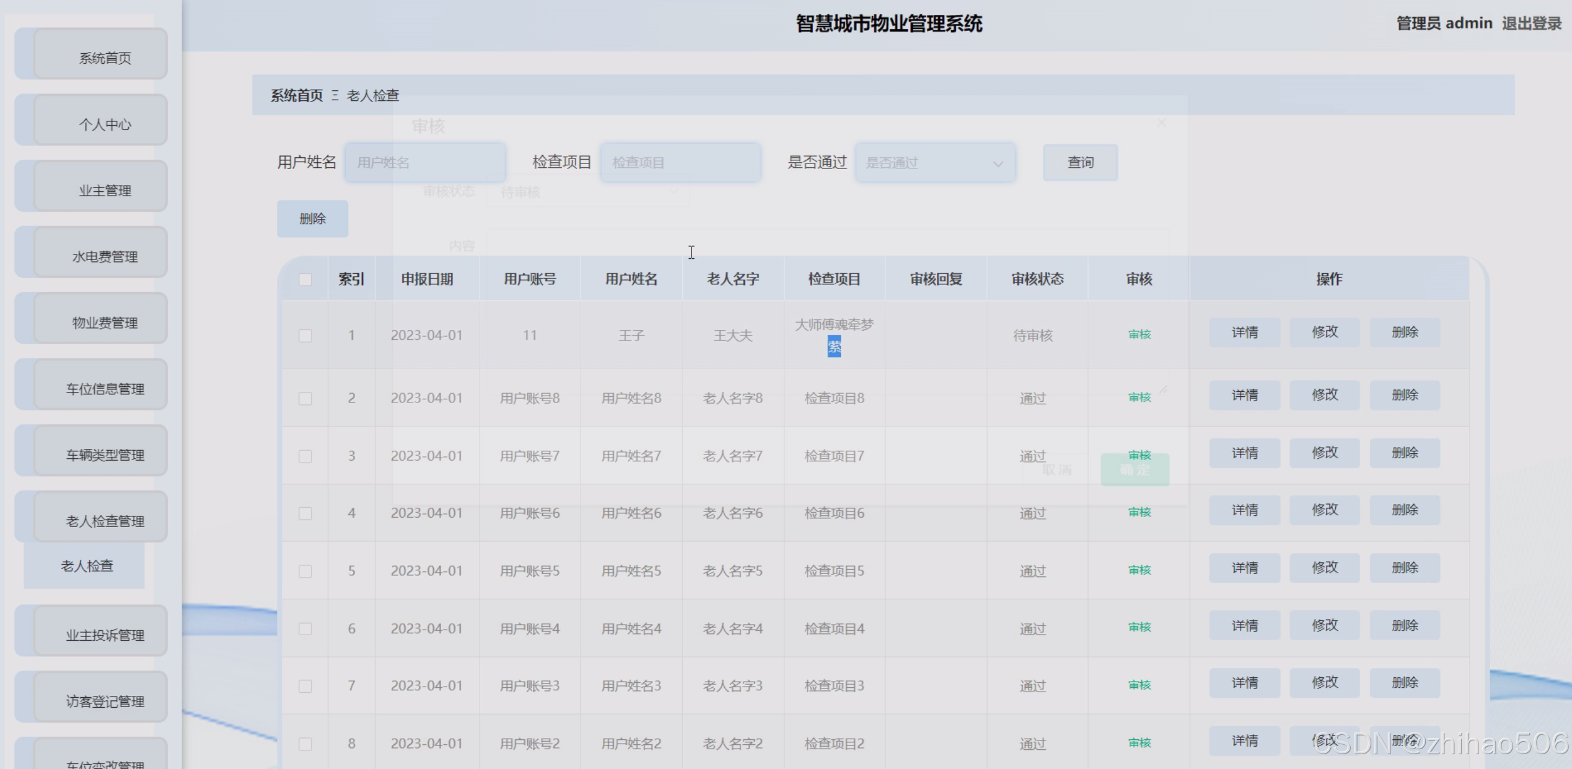
Task: Click green 审核 link for 用户账号8
Action: tap(1139, 397)
